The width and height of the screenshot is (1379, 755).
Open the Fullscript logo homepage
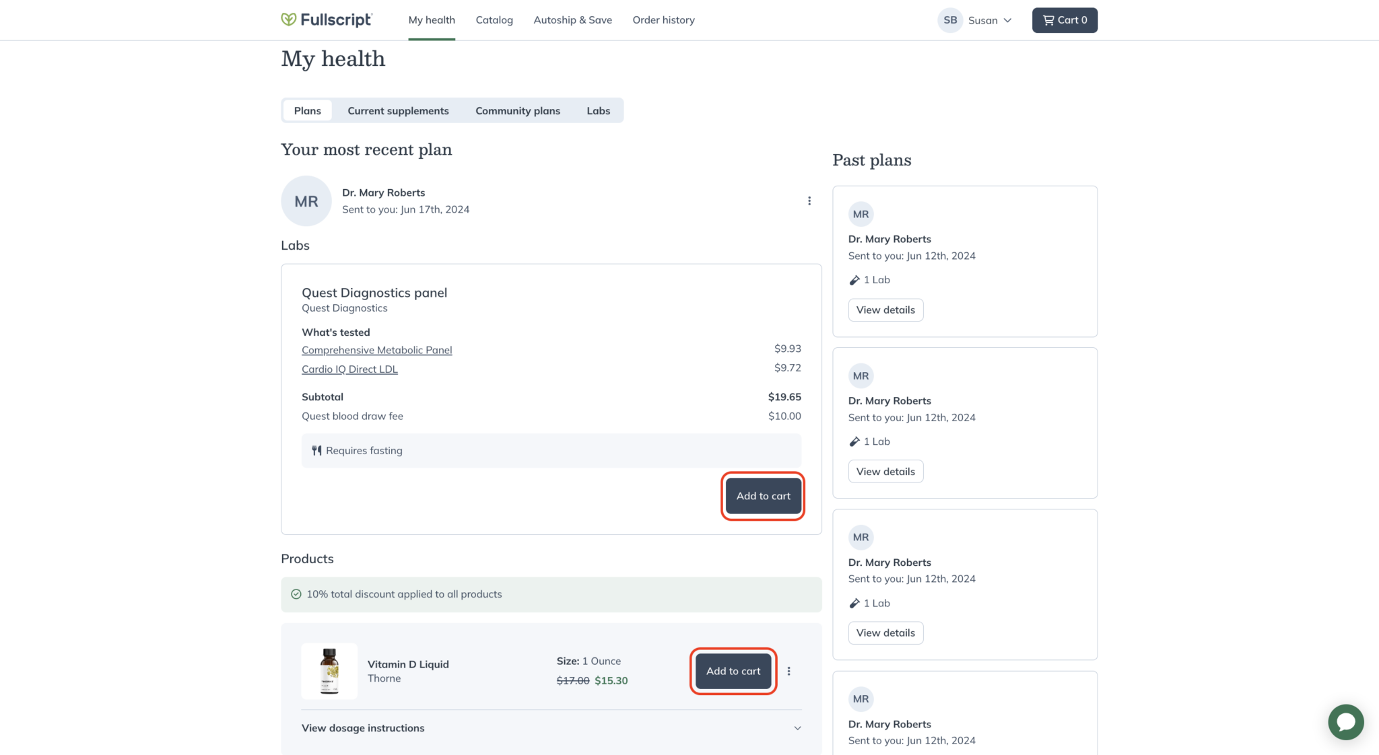[327, 20]
